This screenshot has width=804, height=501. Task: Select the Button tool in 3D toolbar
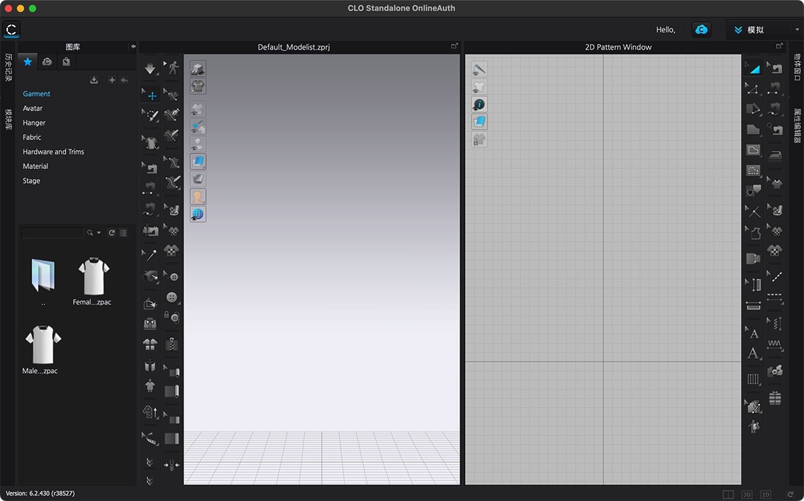[x=172, y=297]
